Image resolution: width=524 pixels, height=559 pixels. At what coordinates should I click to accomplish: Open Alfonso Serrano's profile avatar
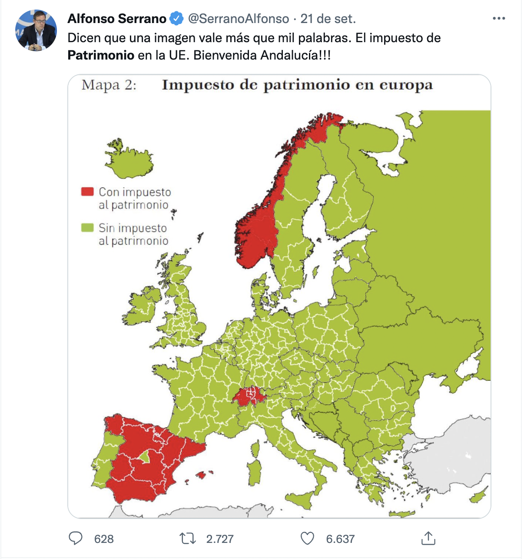click(36, 30)
